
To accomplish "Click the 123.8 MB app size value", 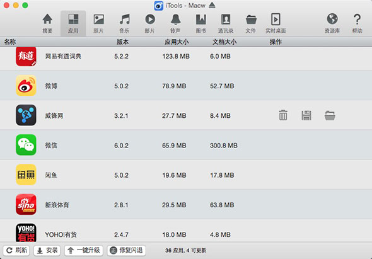I will pyautogui.click(x=176, y=57).
